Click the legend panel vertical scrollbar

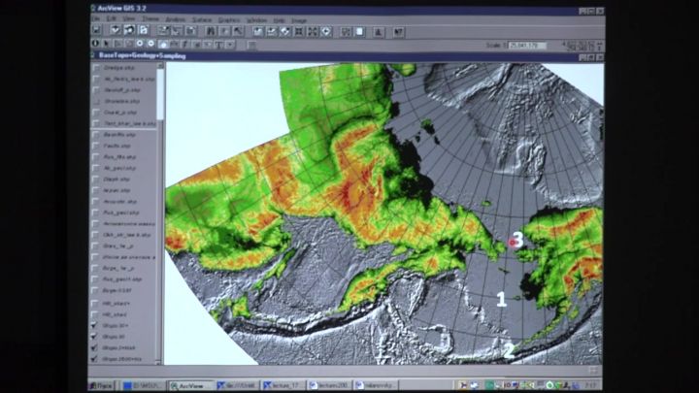coord(160,194)
